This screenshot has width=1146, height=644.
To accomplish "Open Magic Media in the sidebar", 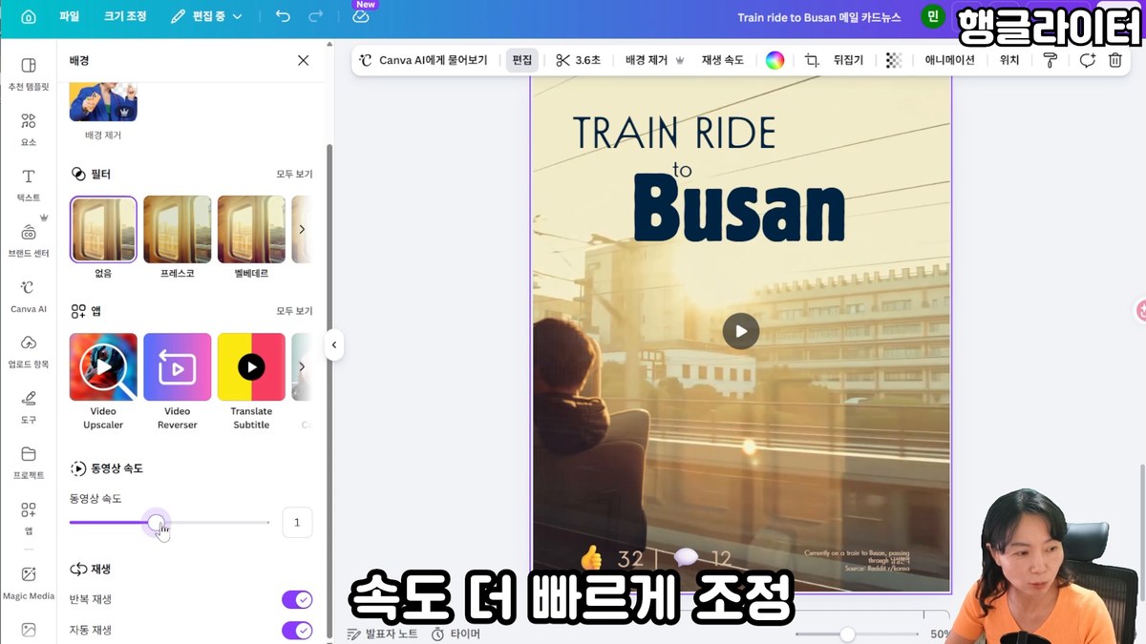I will pyautogui.click(x=29, y=582).
